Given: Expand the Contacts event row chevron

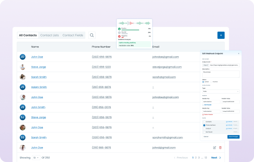Looking at the screenshot, I should coord(238,122).
